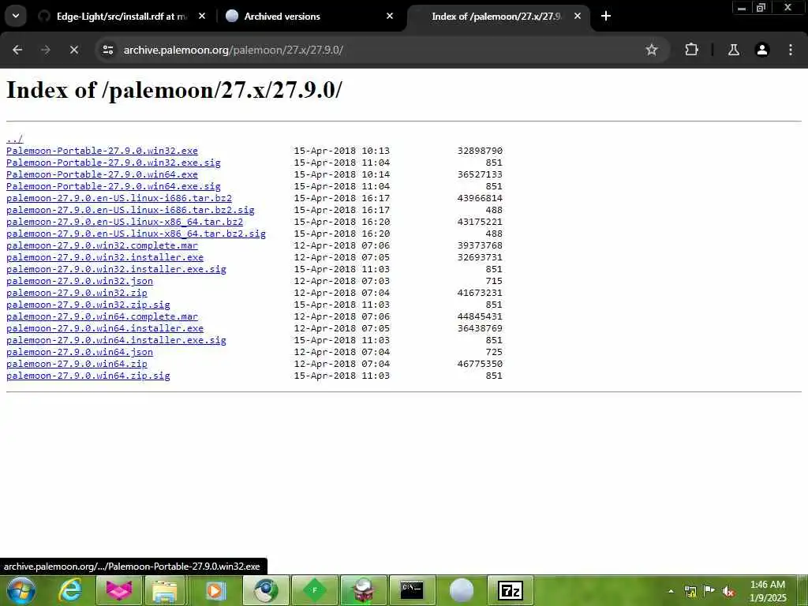The height and width of the screenshot is (606, 808).
Task: Download palemoon-27.9.0.win32.complete.mar
Action: (102, 246)
